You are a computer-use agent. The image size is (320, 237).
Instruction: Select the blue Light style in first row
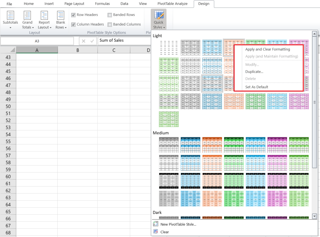pos(212,48)
